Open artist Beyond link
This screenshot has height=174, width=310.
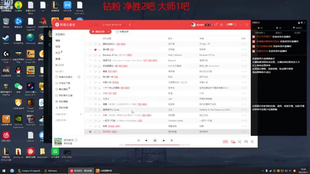tap(172, 61)
